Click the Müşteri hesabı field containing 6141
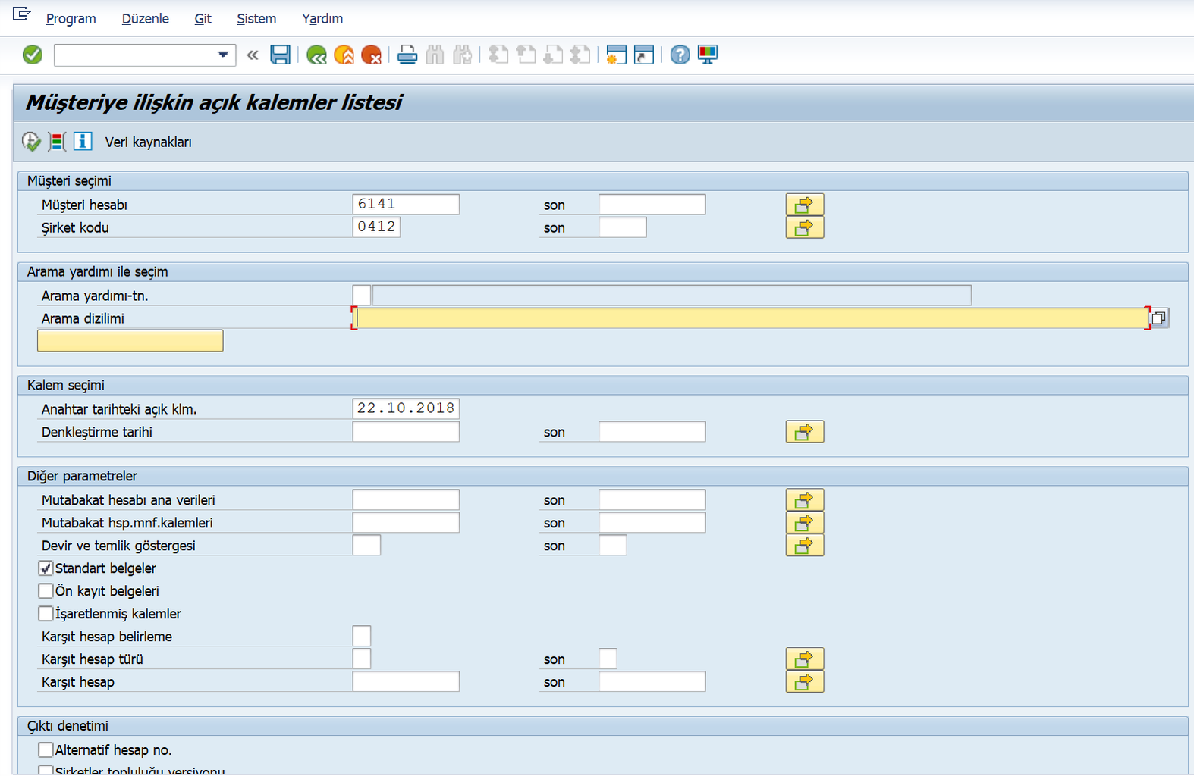Image resolution: width=1194 pixels, height=776 pixels. point(406,205)
